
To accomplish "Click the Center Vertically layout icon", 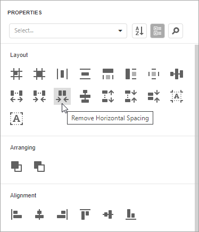I will coord(85,74).
